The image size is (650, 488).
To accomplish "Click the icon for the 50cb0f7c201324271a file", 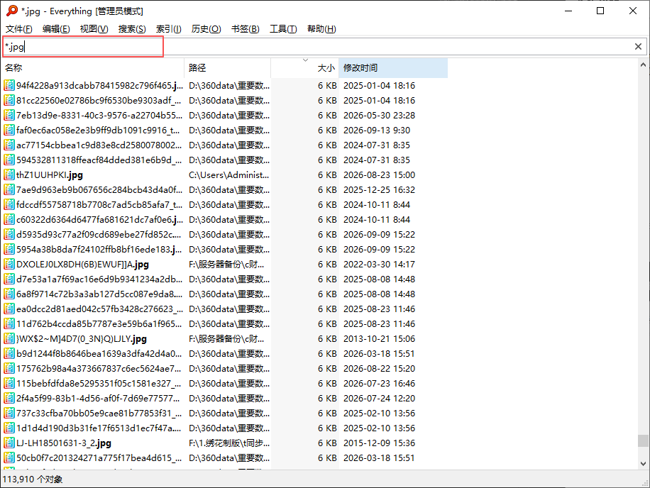I will point(9,457).
